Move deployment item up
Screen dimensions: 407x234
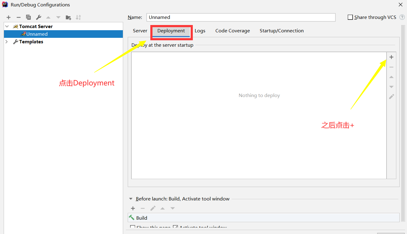pos(391,77)
